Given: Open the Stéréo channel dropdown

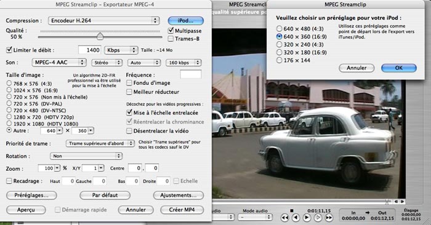Looking at the screenshot, I should 107,63.
